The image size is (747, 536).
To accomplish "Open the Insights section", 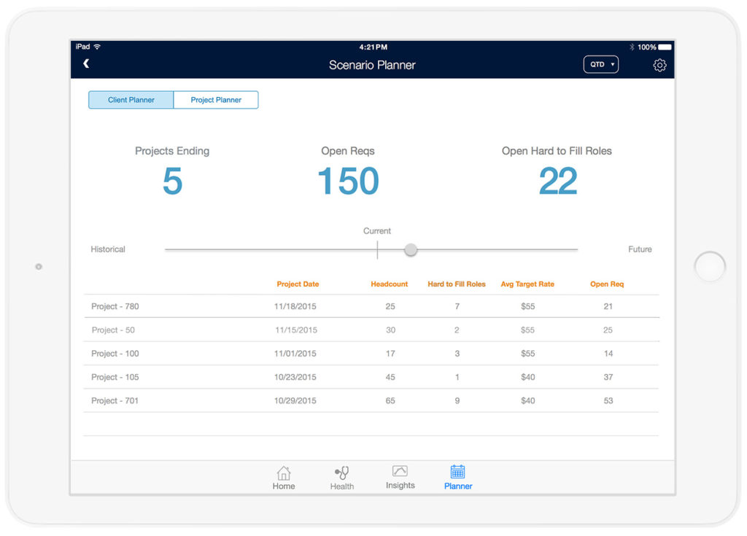I will click(x=400, y=478).
